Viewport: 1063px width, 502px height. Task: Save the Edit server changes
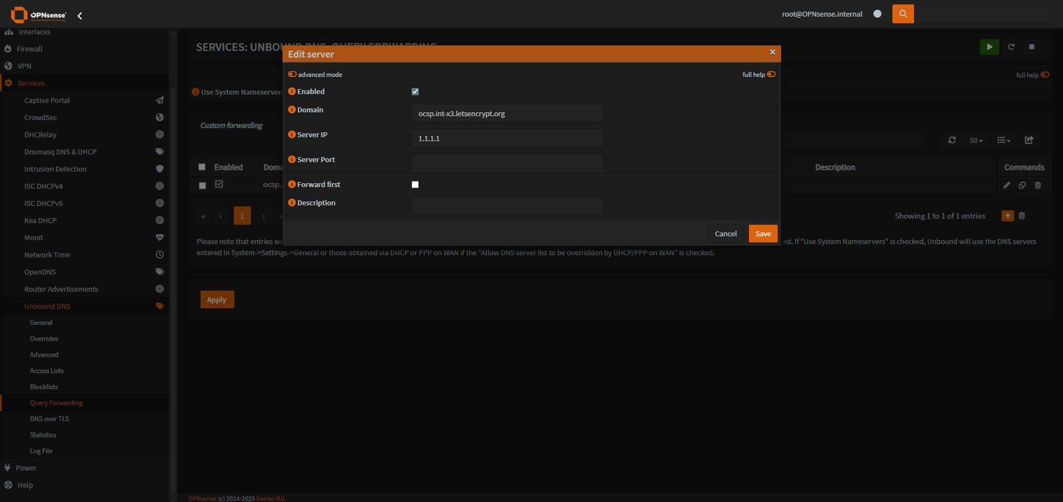pyautogui.click(x=763, y=234)
